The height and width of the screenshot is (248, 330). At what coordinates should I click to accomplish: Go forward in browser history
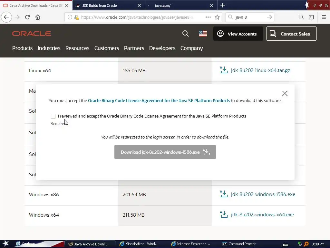[17, 17]
